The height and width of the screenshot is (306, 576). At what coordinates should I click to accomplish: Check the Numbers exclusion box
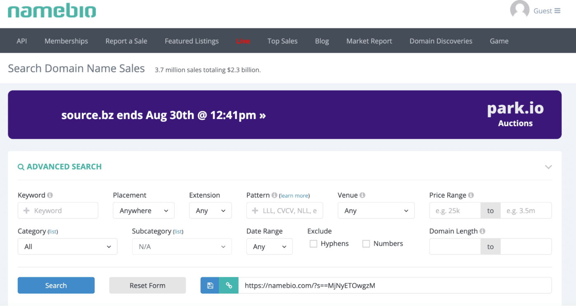366,243
